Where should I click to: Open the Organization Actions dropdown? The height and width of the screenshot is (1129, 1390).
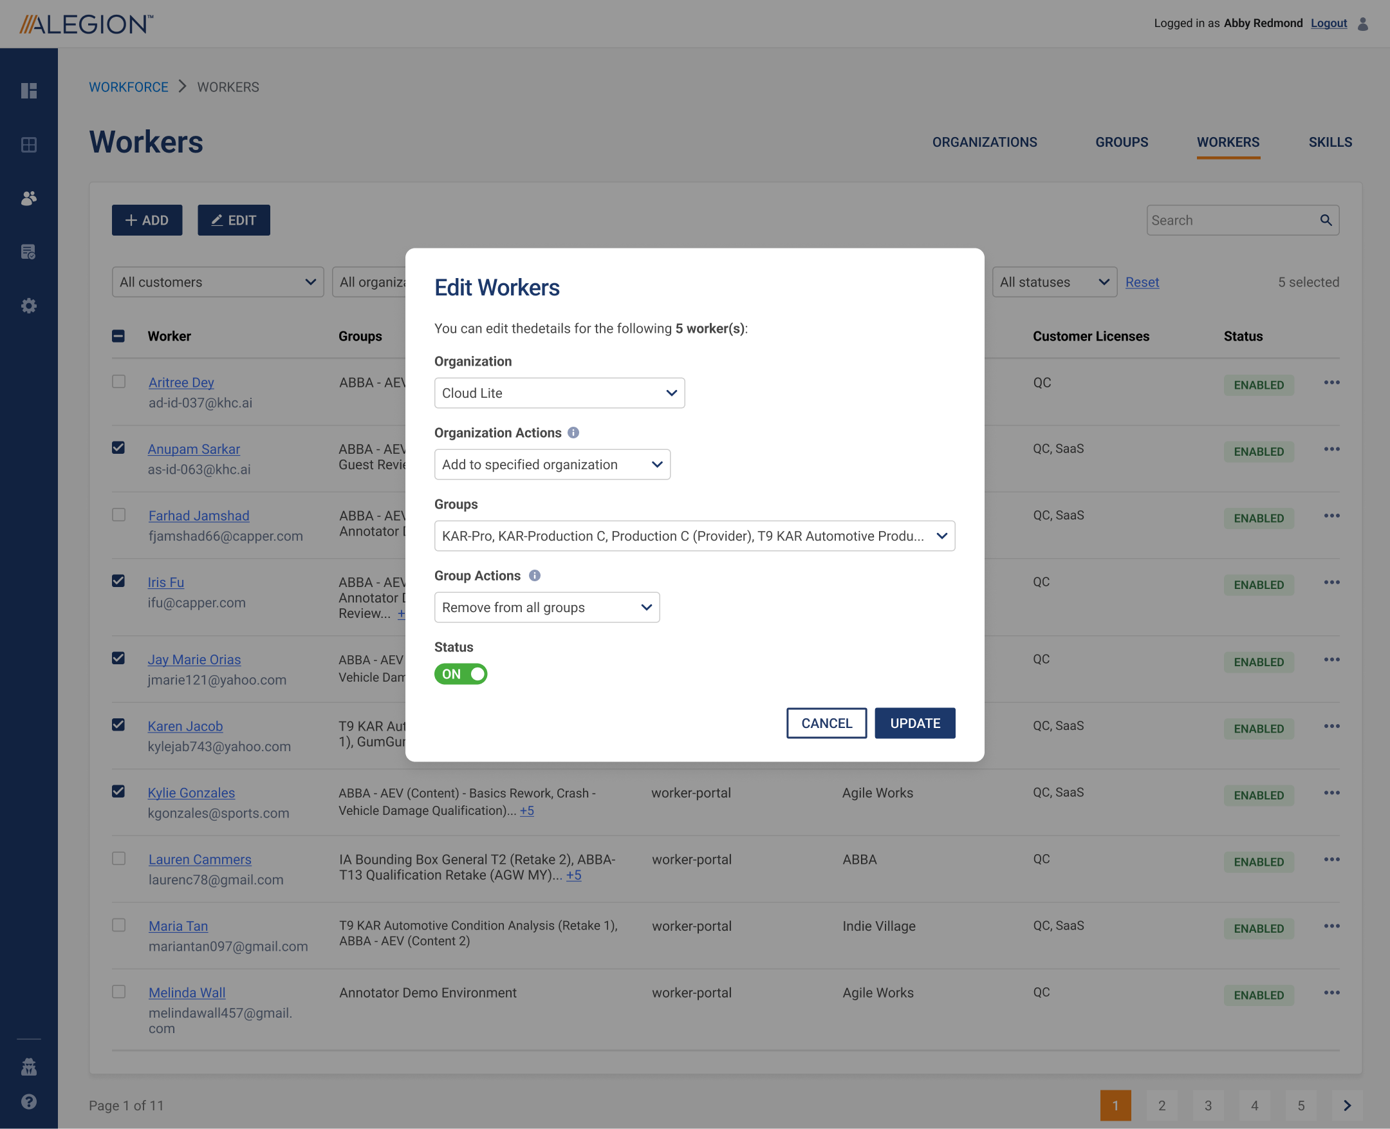click(x=552, y=464)
